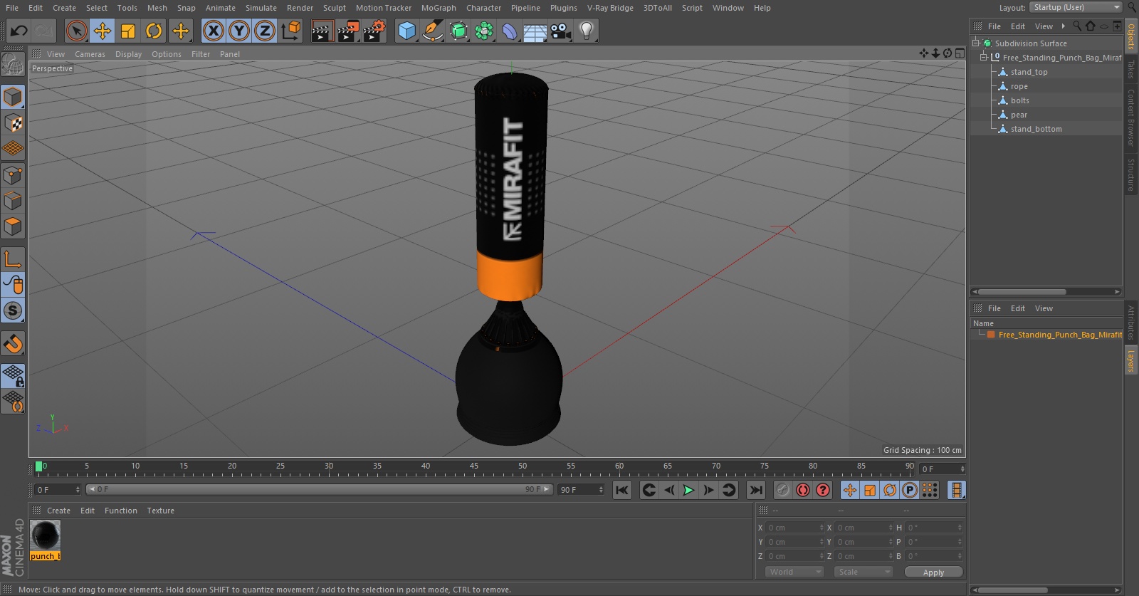Click the X position input field
This screenshot has height=596, width=1139.
(x=795, y=528)
